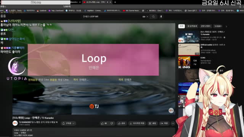
Task: Open the three-dot more actions menu
Action: pyautogui.click(x=173, y=123)
